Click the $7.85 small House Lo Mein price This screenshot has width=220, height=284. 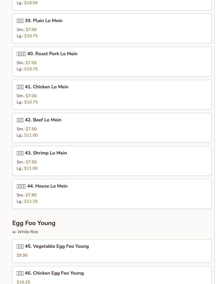point(31,195)
